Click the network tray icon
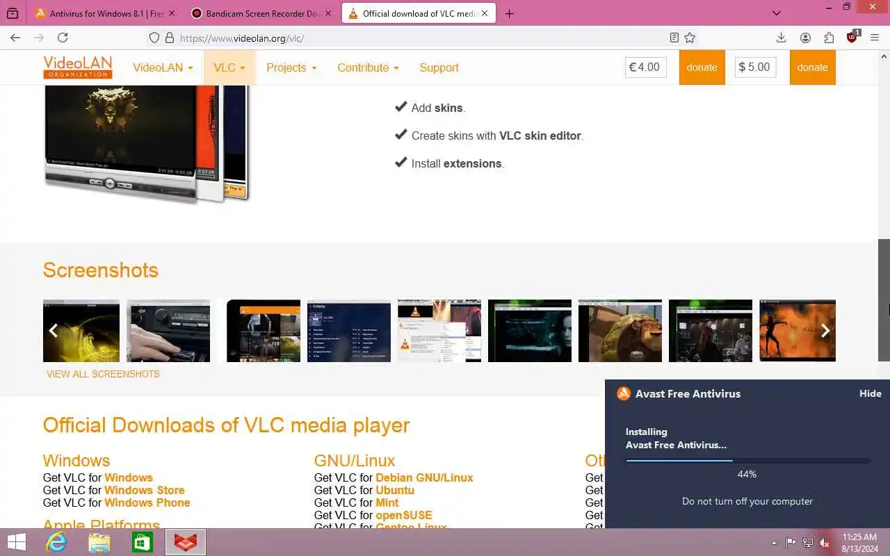The width and height of the screenshot is (890, 556). [808, 543]
